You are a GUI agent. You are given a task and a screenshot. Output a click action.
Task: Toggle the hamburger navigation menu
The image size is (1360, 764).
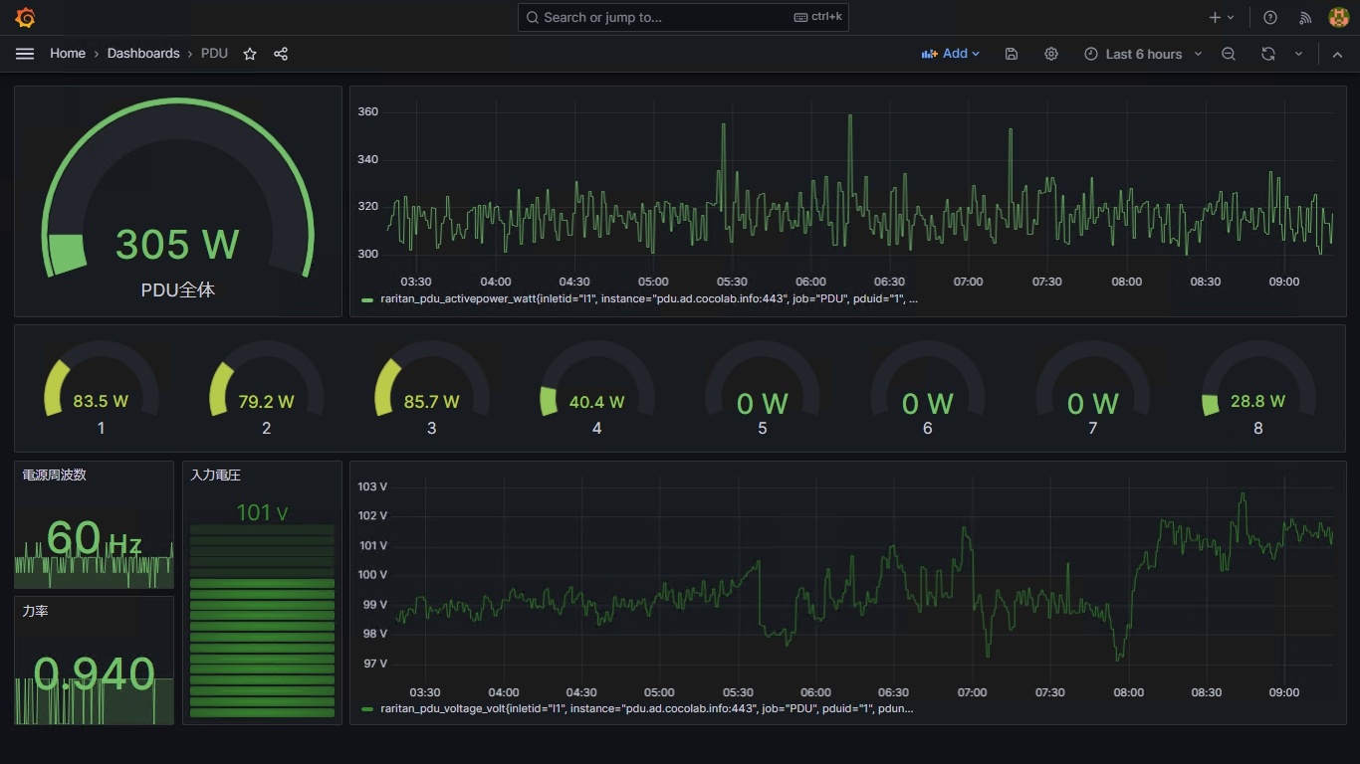(x=25, y=54)
